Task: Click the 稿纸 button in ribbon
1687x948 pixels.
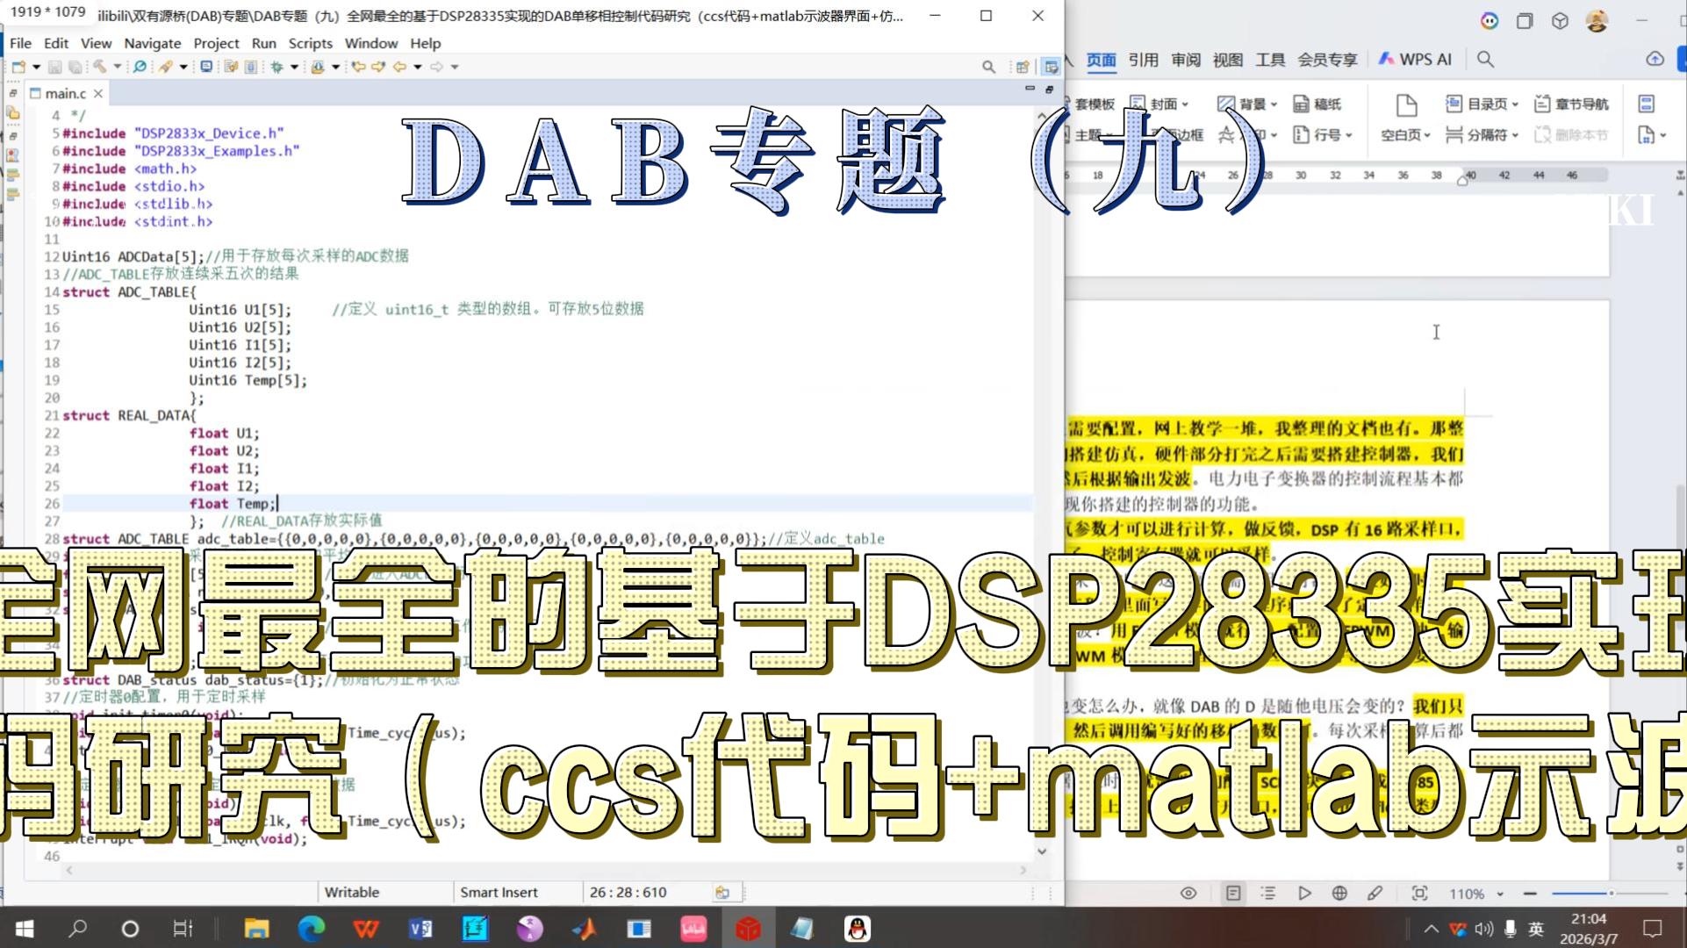Action: coord(1317,104)
